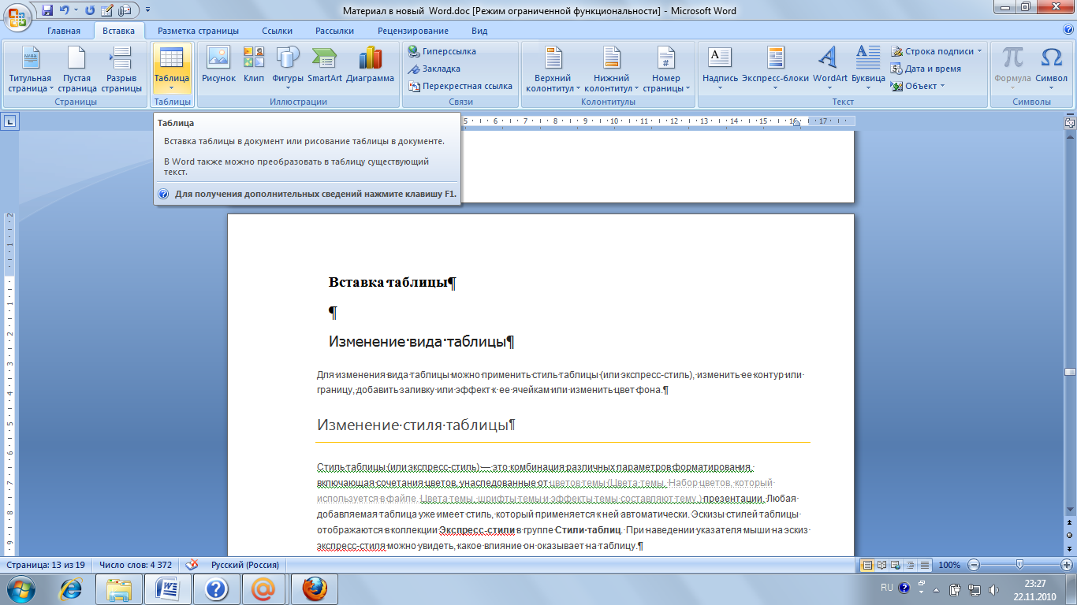
Task: Open the spelling check status icon
Action: pyautogui.click(x=192, y=565)
